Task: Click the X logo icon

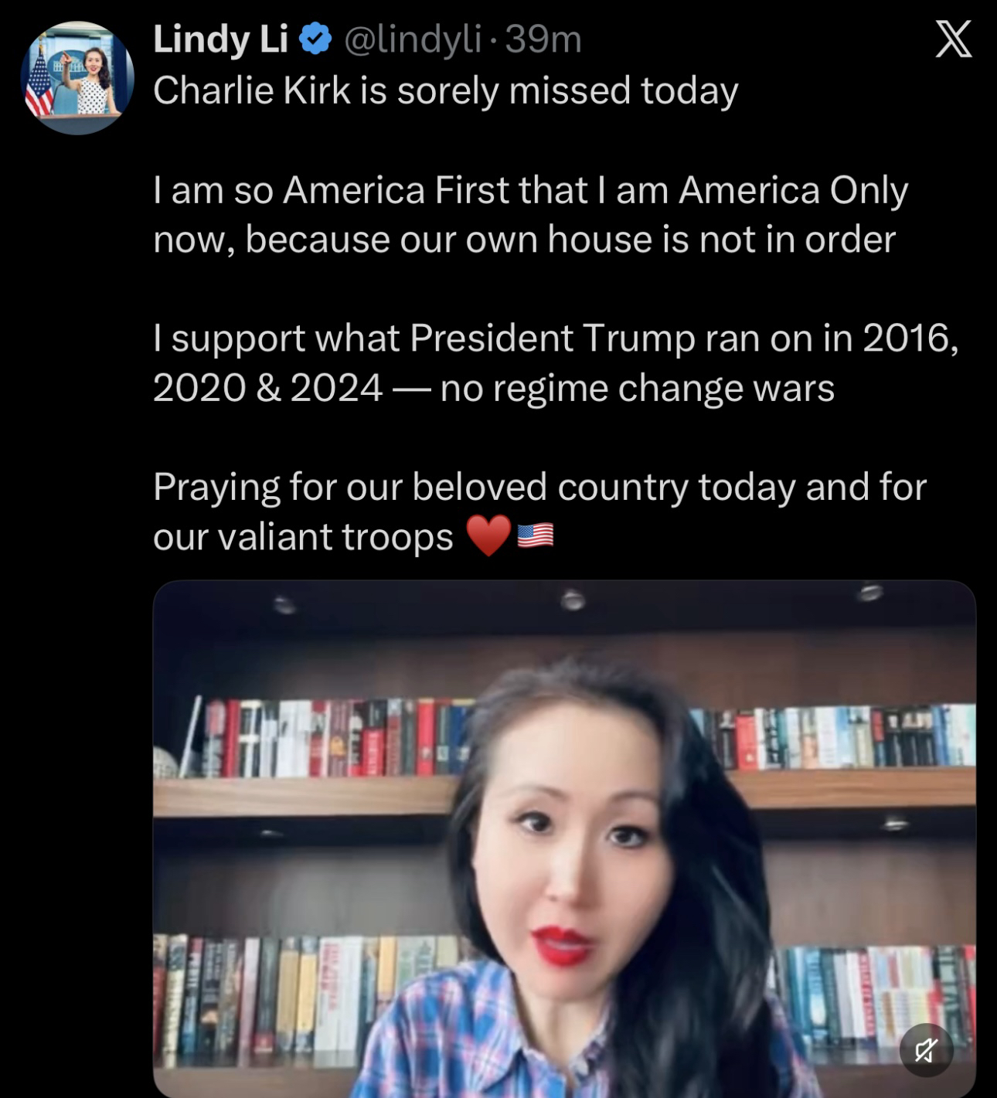Action: tap(954, 40)
